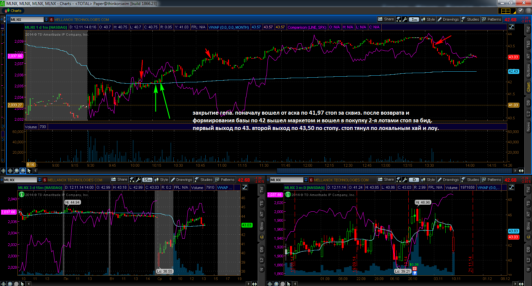Expand symbol dropdown in bottom-left chart
Viewport: 532px width, 286px height.
[40, 180]
